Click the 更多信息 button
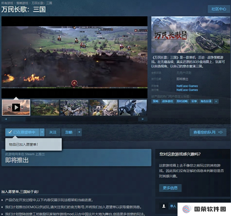The image size is (231, 216). pos(170,188)
